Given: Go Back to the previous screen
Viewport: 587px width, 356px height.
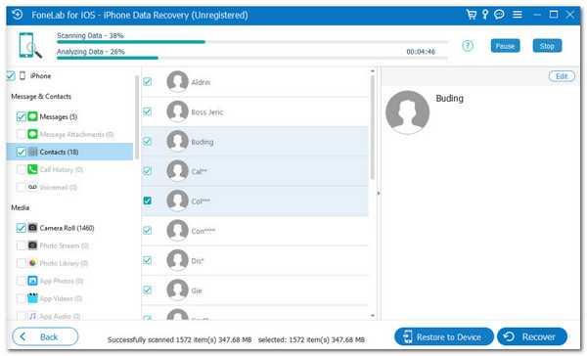Looking at the screenshot, I should pos(45,336).
